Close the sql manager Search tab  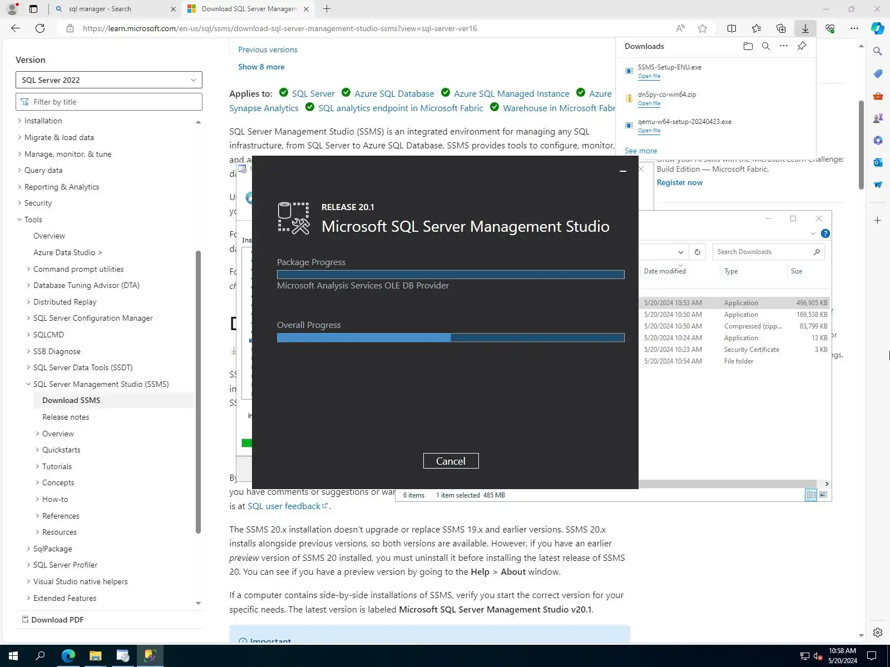[x=173, y=9]
